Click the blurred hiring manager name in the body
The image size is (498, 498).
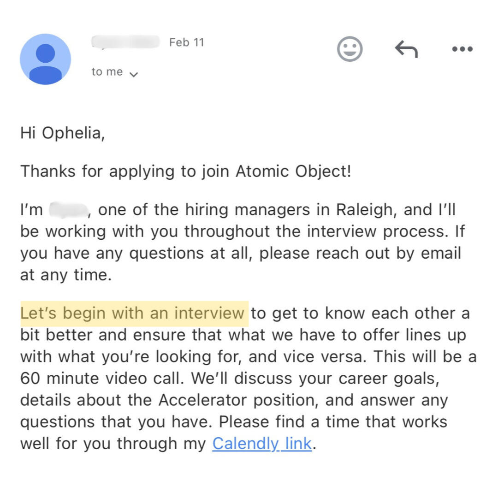click(x=68, y=210)
